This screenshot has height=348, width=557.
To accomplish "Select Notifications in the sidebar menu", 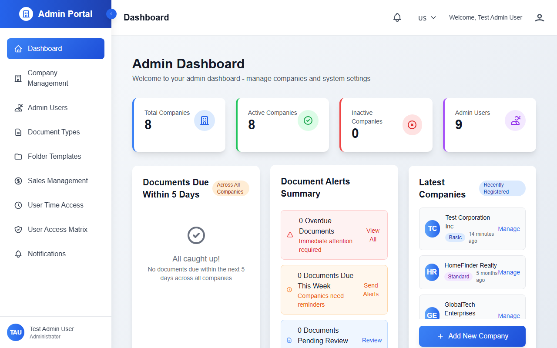I will click(x=46, y=254).
